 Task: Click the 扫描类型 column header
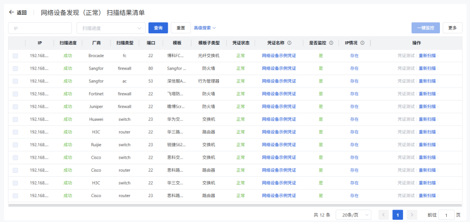click(x=125, y=43)
